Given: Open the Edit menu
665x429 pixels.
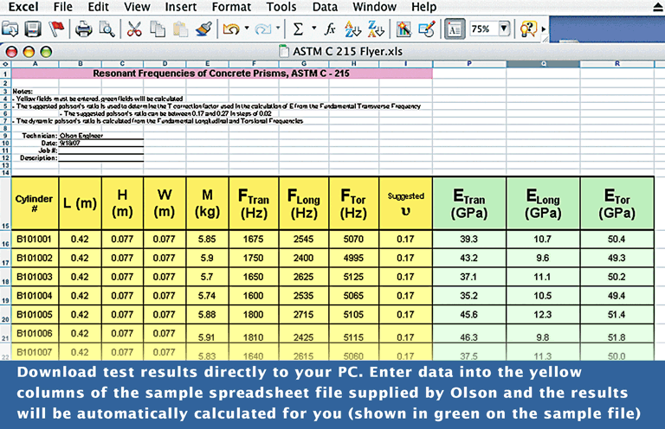Looking at the screenshot, I should [x=99, y=7].
